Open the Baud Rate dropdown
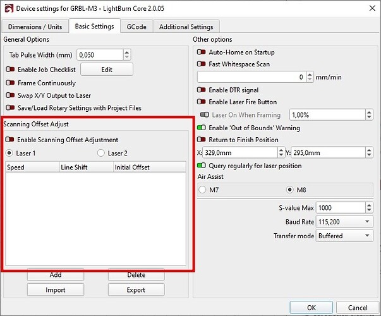 point(344,222)
